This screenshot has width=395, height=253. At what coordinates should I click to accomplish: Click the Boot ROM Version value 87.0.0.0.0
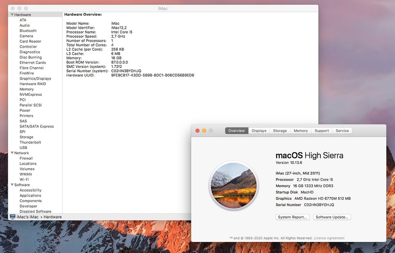point(119,62)
